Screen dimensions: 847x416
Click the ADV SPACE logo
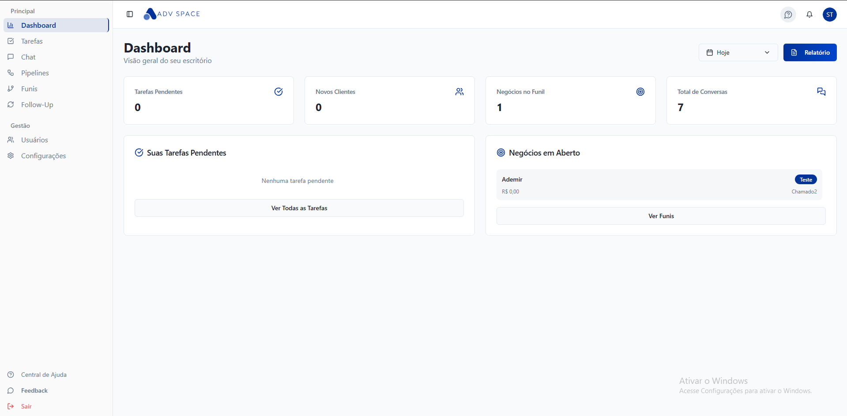[x=172, y=14]
